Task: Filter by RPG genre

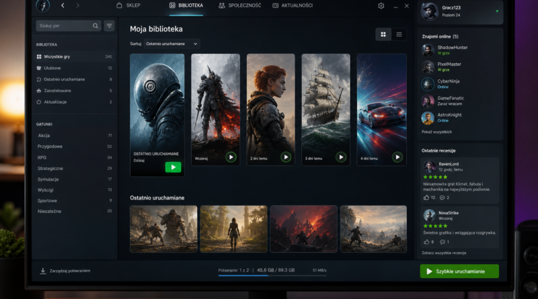Action: [75, 157]
